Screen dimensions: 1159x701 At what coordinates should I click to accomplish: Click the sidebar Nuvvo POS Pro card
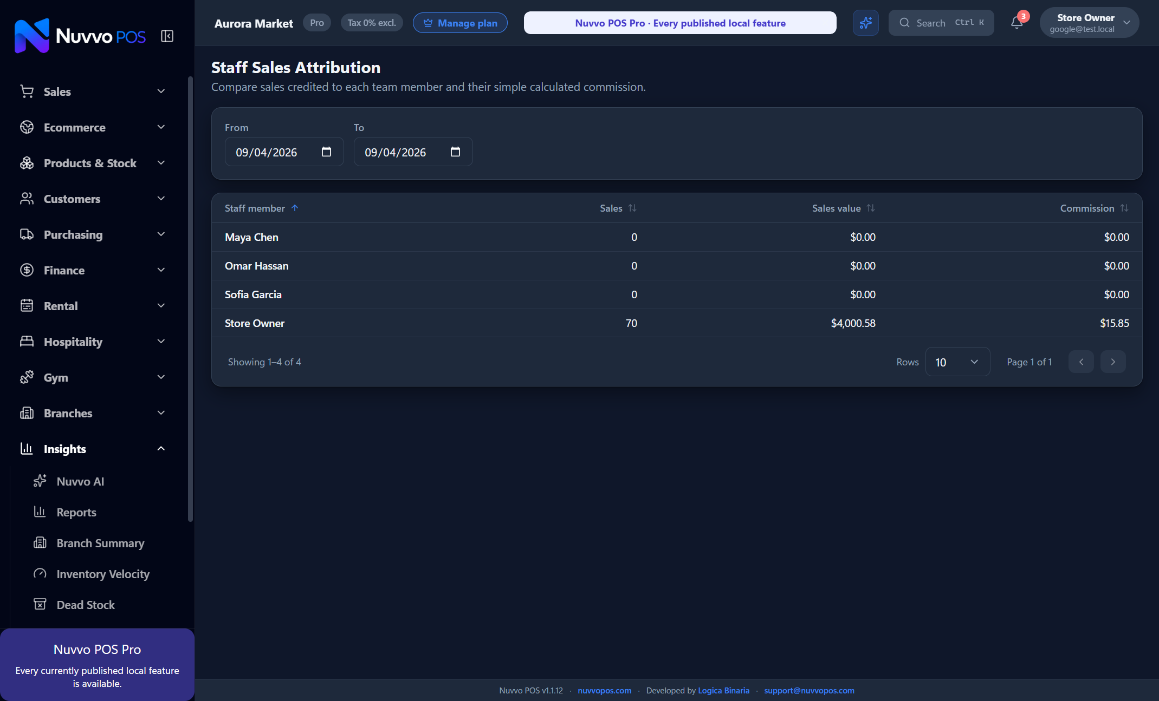(97, 665)
